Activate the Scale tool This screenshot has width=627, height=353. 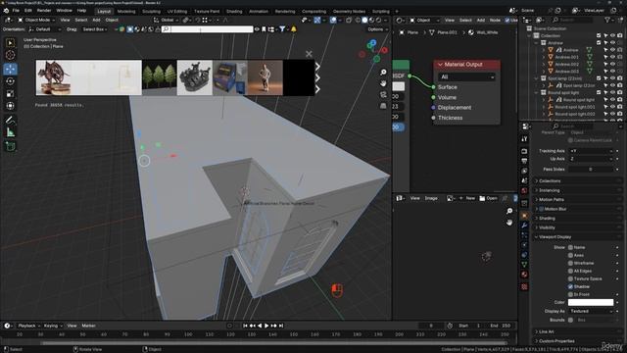click(11, 94)
